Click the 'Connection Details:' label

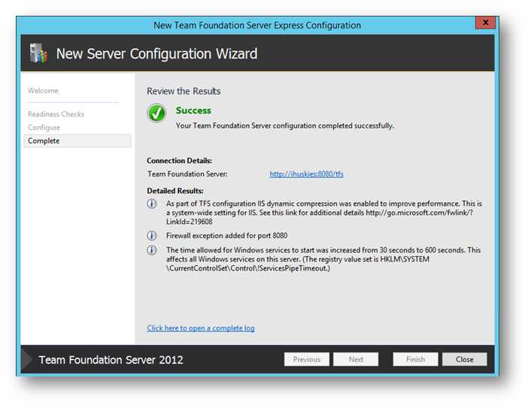pyautogui.click(x=180, y=161)
